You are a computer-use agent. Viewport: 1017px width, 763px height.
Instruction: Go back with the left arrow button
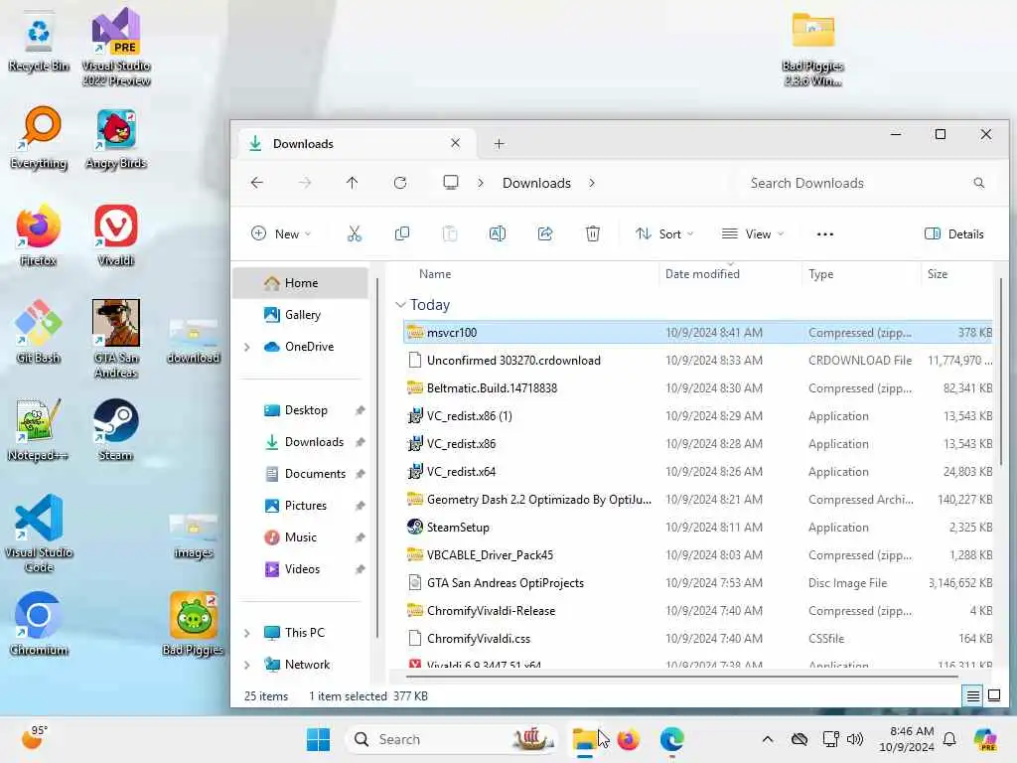tap(257, 183)
